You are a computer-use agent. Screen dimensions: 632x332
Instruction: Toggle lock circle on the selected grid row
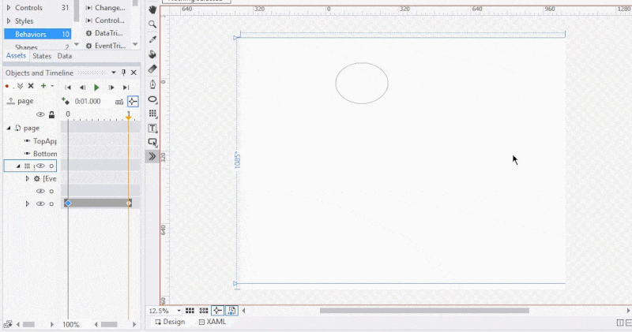point(51,166)
